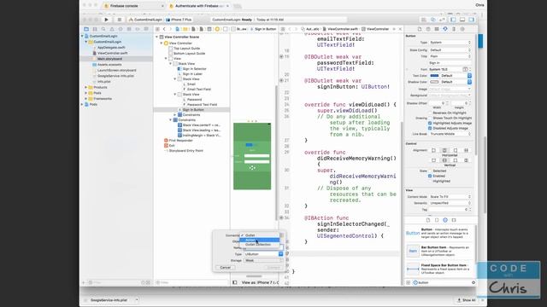This screenshot has width=547, height=307.
Task: Go back in storyboard jump bar
Action: [x=164, y=29]
